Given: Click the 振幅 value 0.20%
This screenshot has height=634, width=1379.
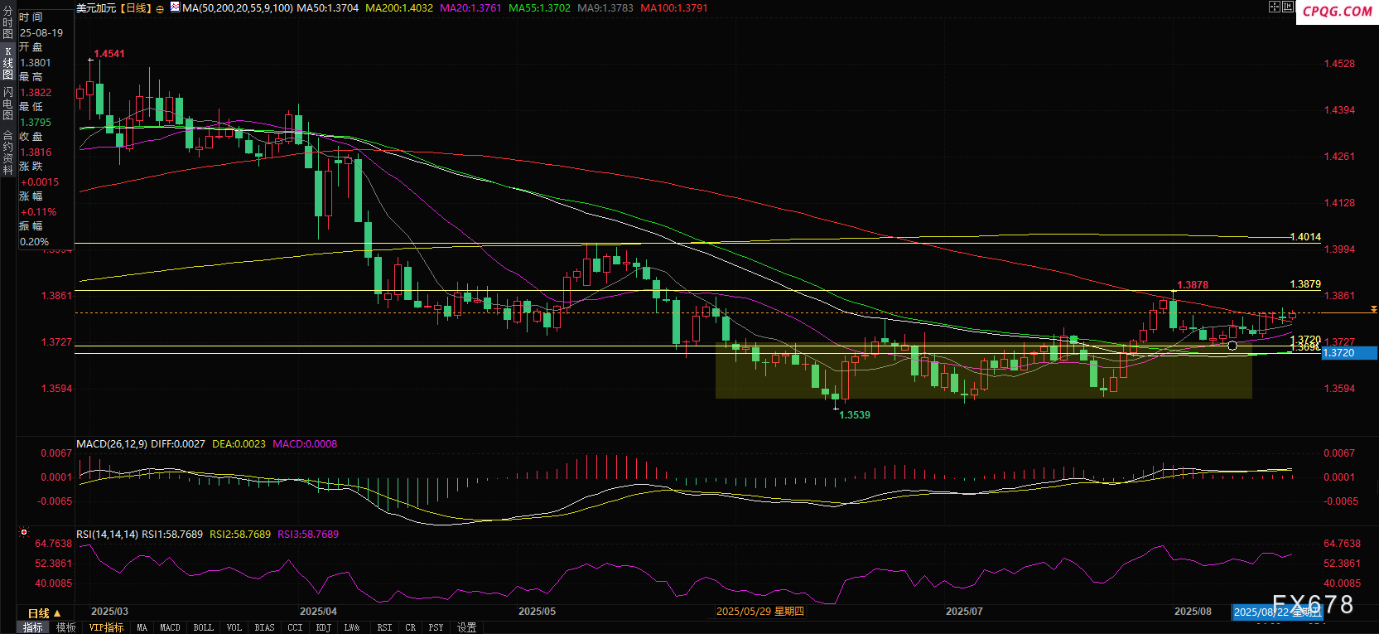Looking at the screenshot, I should [35, 242].
